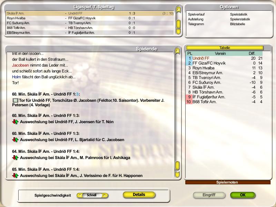Select the match B68 Toftir Am. - HB Tórshavn Am.

pos(90,28)
